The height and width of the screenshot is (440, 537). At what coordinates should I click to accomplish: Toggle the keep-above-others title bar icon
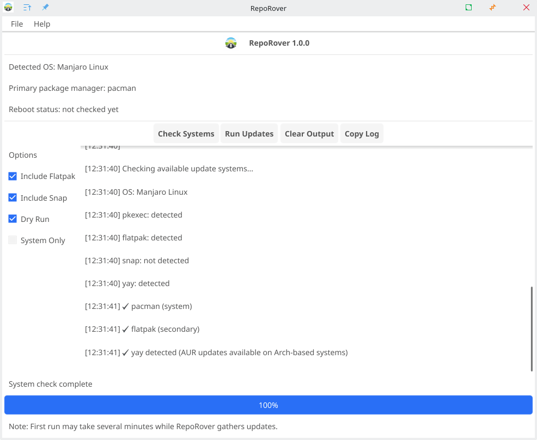coord(27,8)
